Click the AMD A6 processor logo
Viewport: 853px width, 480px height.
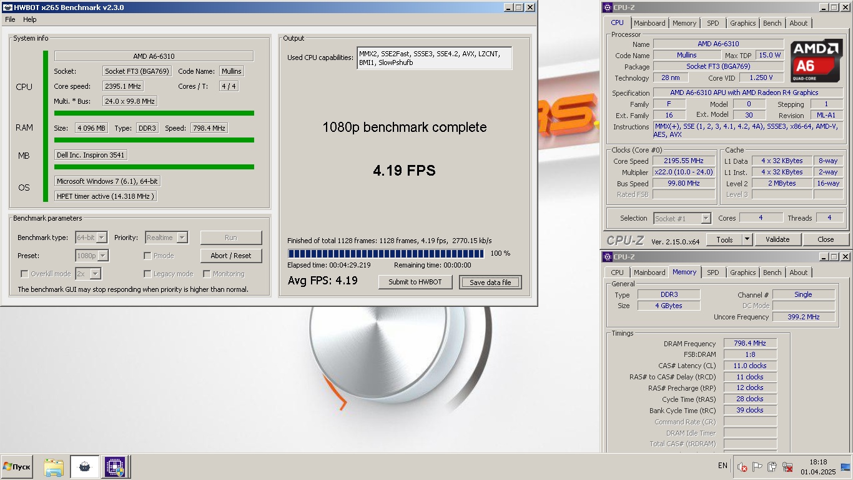point(817,61)
